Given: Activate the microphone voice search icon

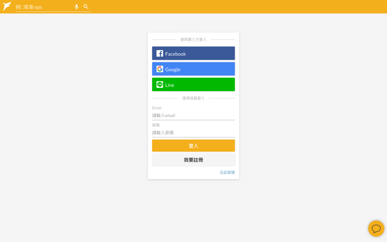Looking at the screenshot, I should (x=76, y=7).
